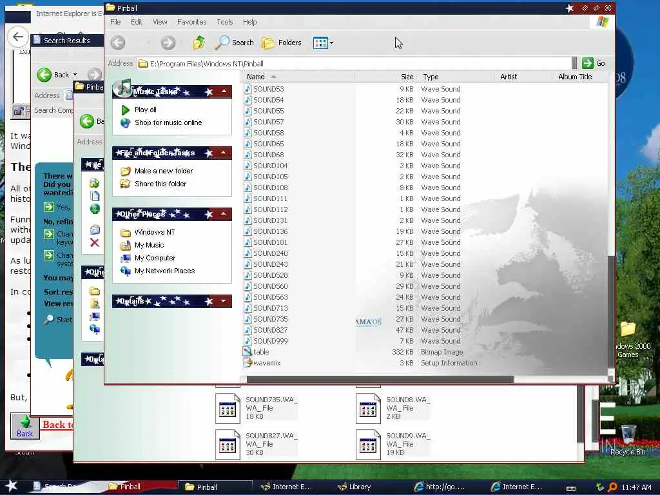The height and width of the screenshot is (495, 660).
Task: Select SOUND9.WA_ file icon in back window
Action: [368, 444]
